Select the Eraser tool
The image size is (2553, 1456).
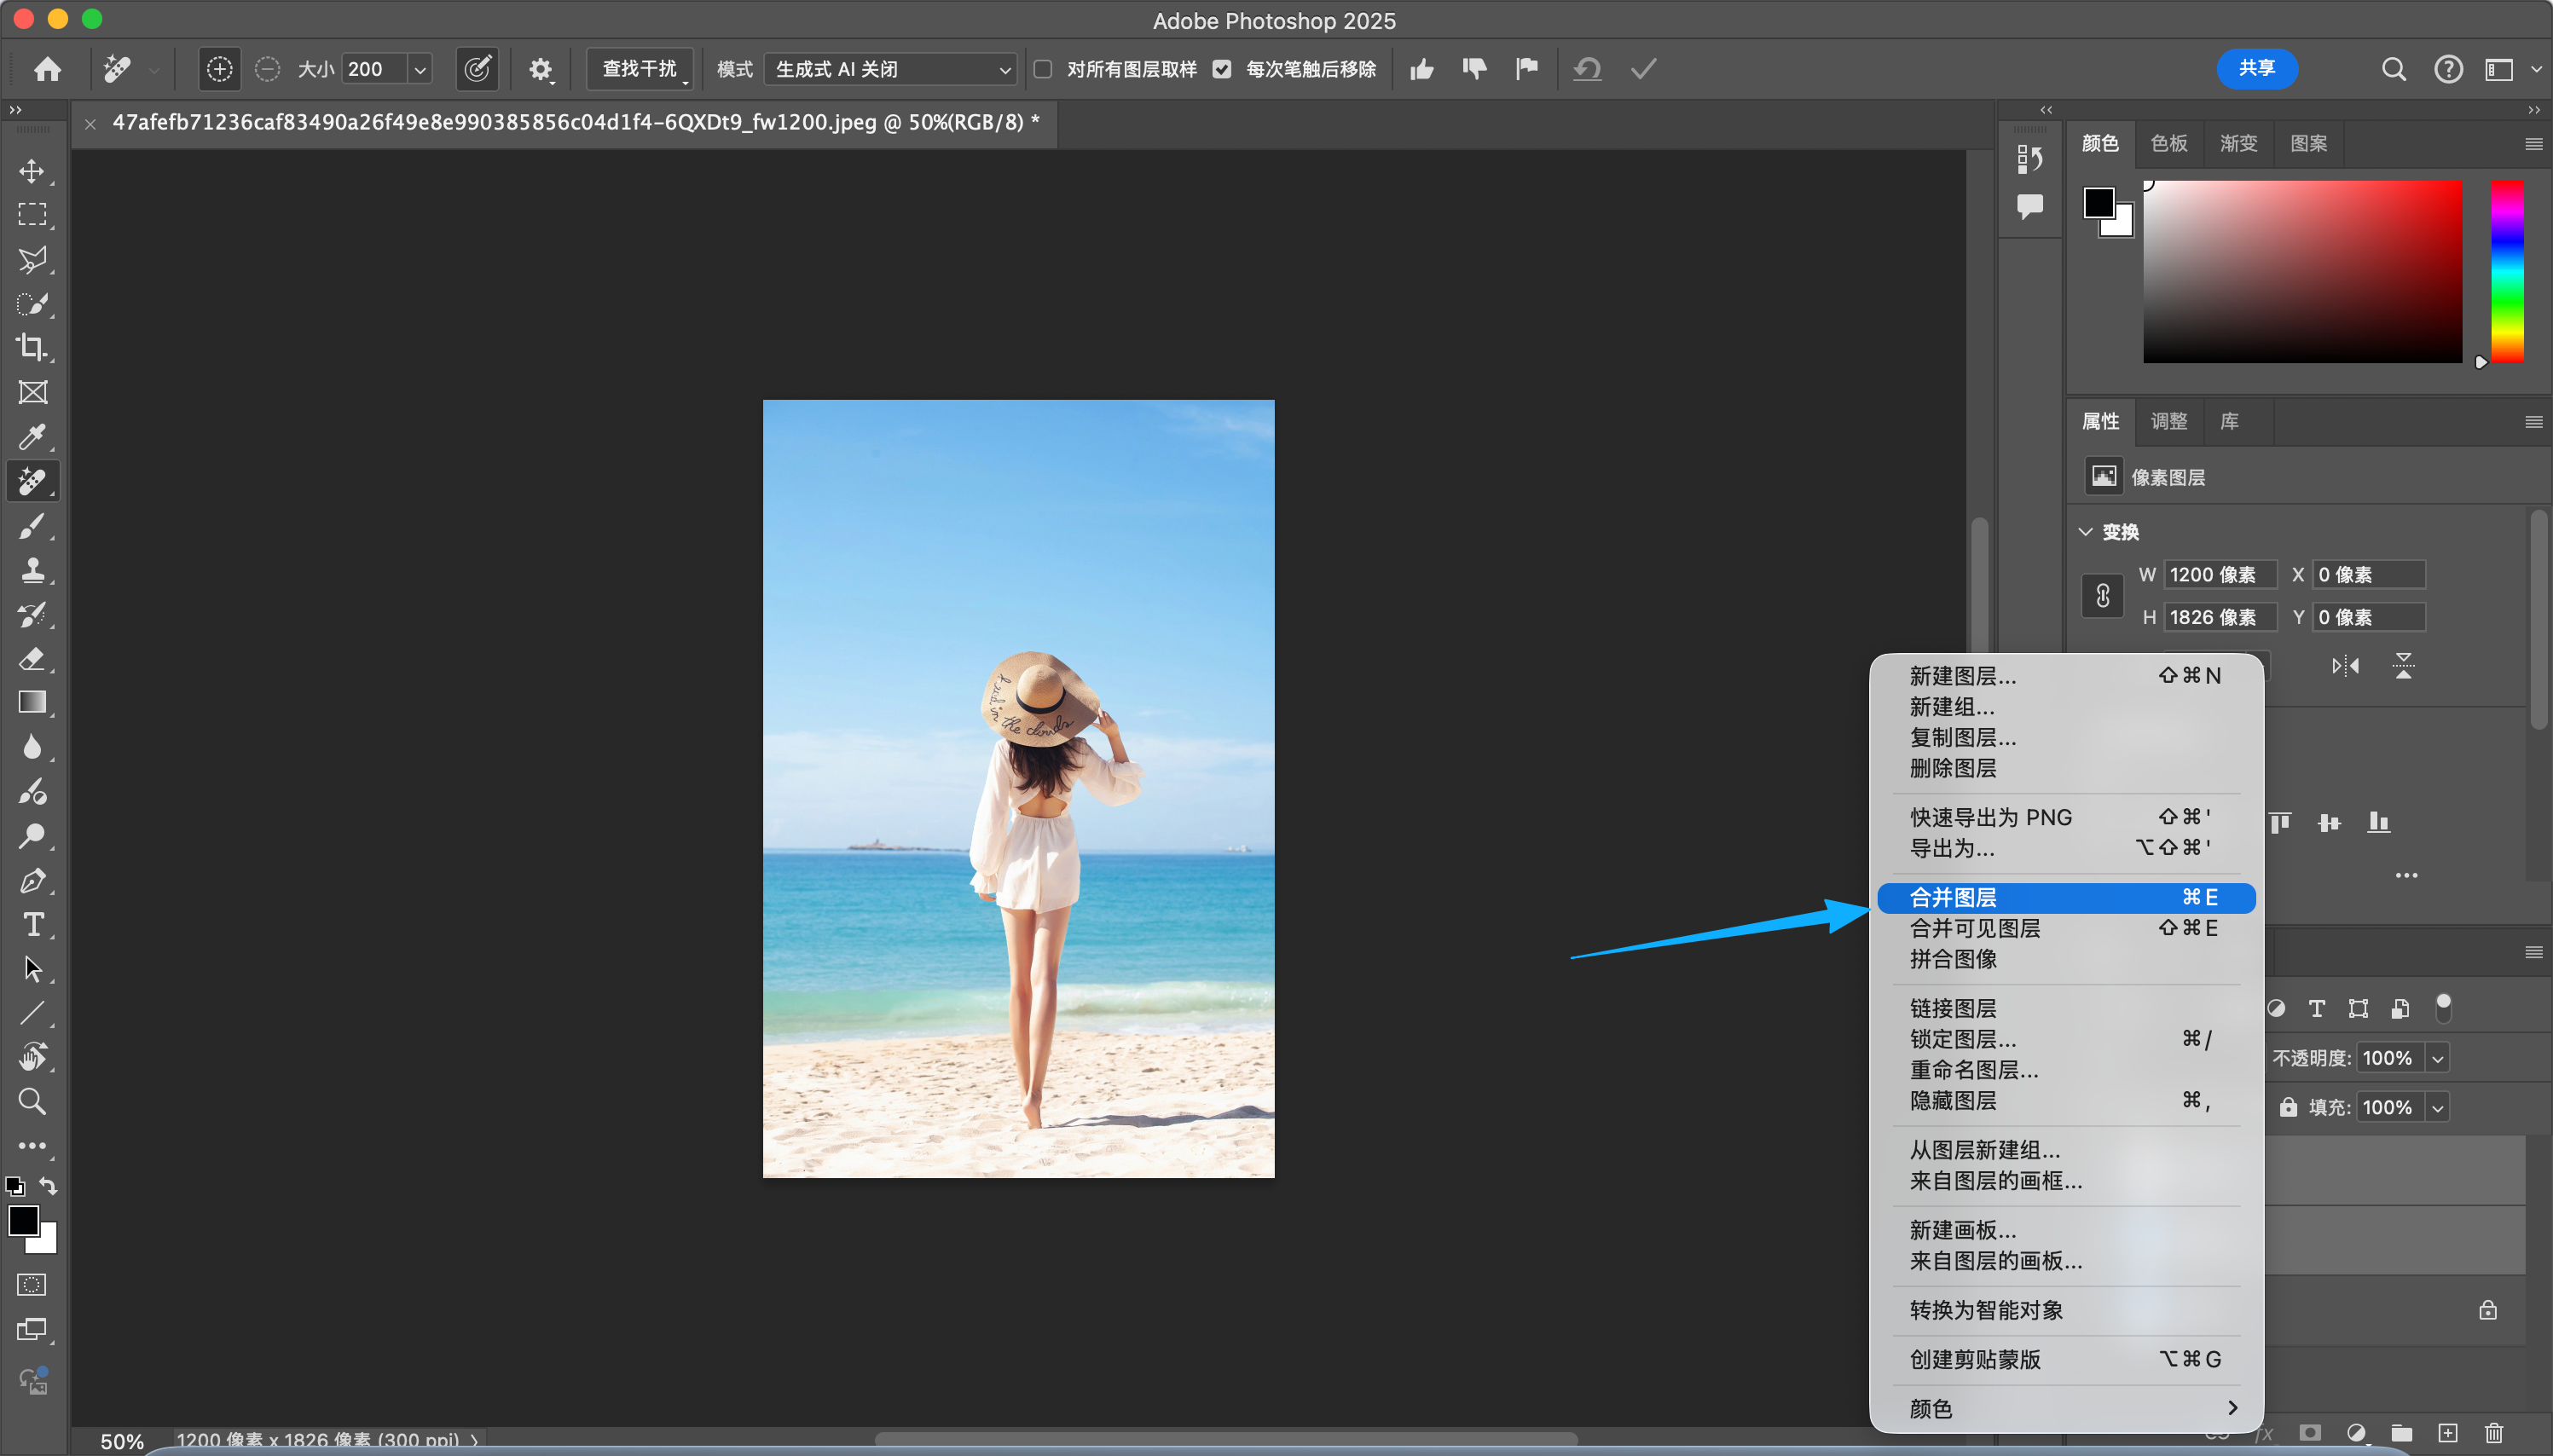pyautogui.click(x=32, y=659)
